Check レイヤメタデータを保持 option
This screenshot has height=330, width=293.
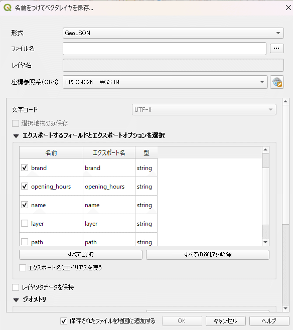coord(16,287)
